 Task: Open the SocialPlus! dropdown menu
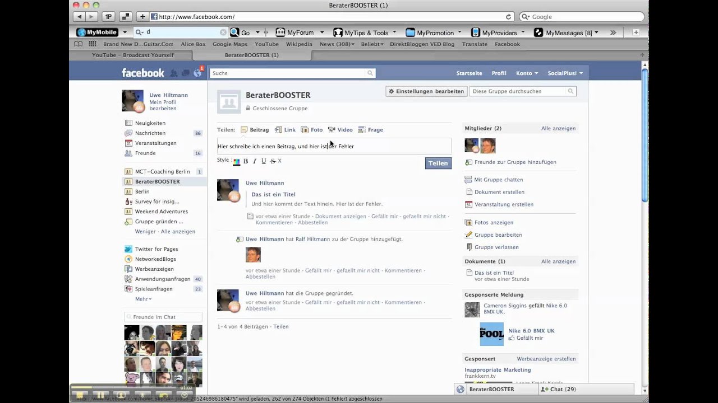pos(565,73)
